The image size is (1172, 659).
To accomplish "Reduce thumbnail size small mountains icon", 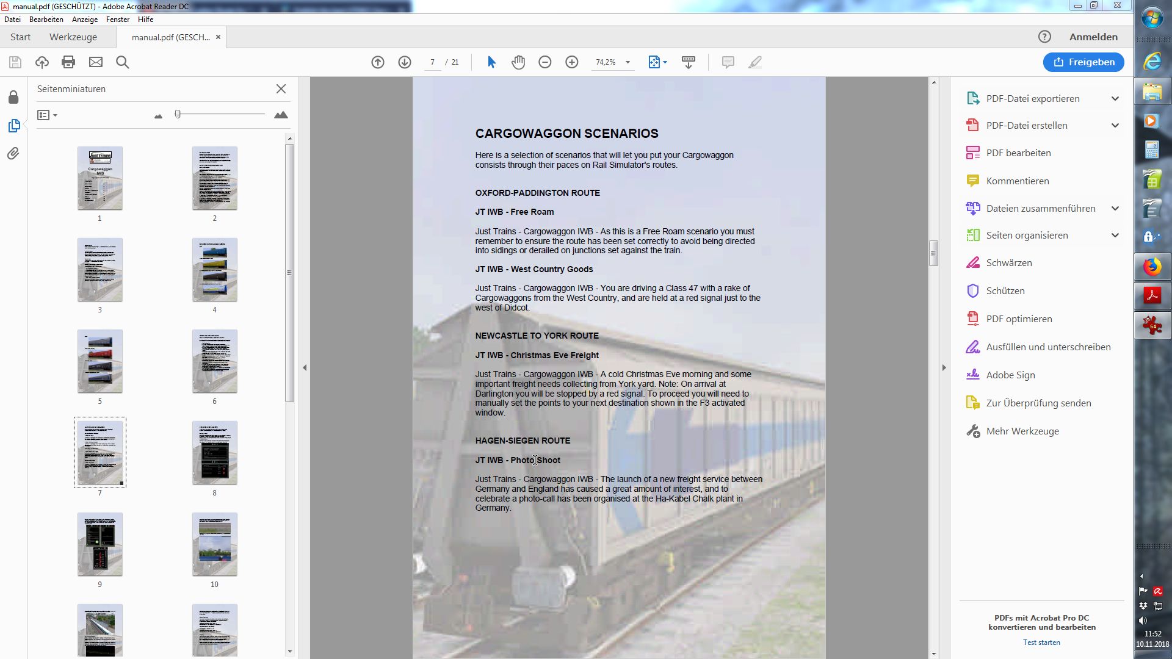I will click(x=159, y=116).
